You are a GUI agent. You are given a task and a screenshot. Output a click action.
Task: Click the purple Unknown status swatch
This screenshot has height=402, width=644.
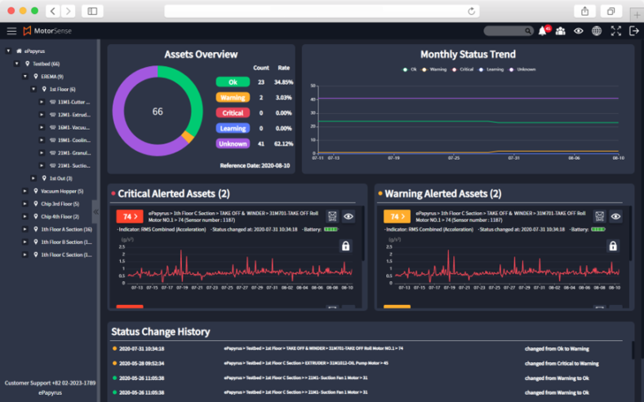click(232, 144)
